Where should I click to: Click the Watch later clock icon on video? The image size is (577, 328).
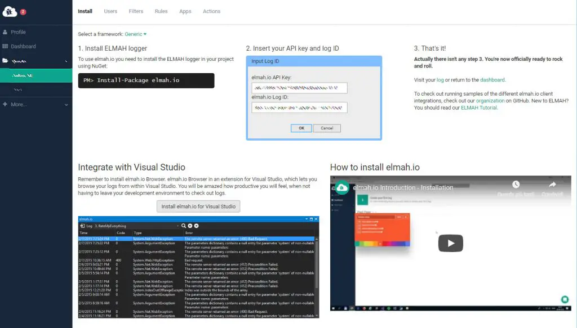516,185
